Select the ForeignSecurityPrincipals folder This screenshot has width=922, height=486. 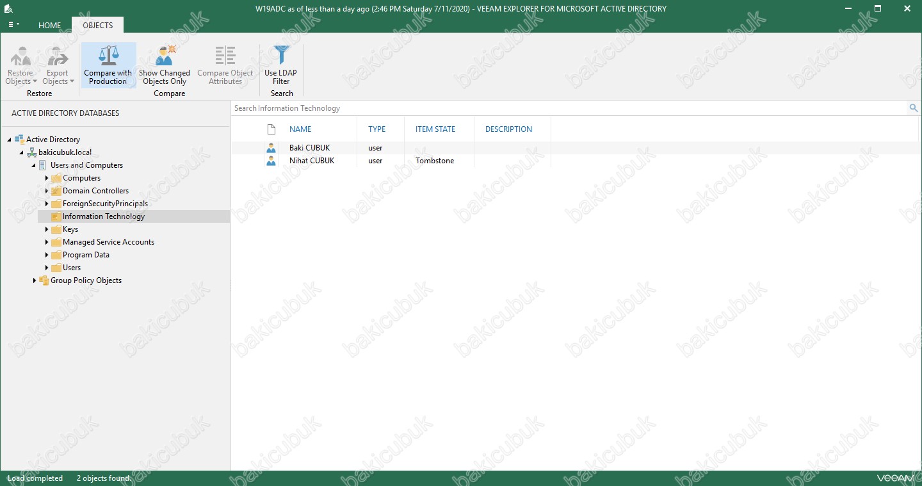click(x=105, y=204)
